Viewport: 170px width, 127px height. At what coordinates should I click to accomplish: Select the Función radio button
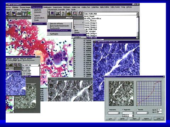[137, 109]
